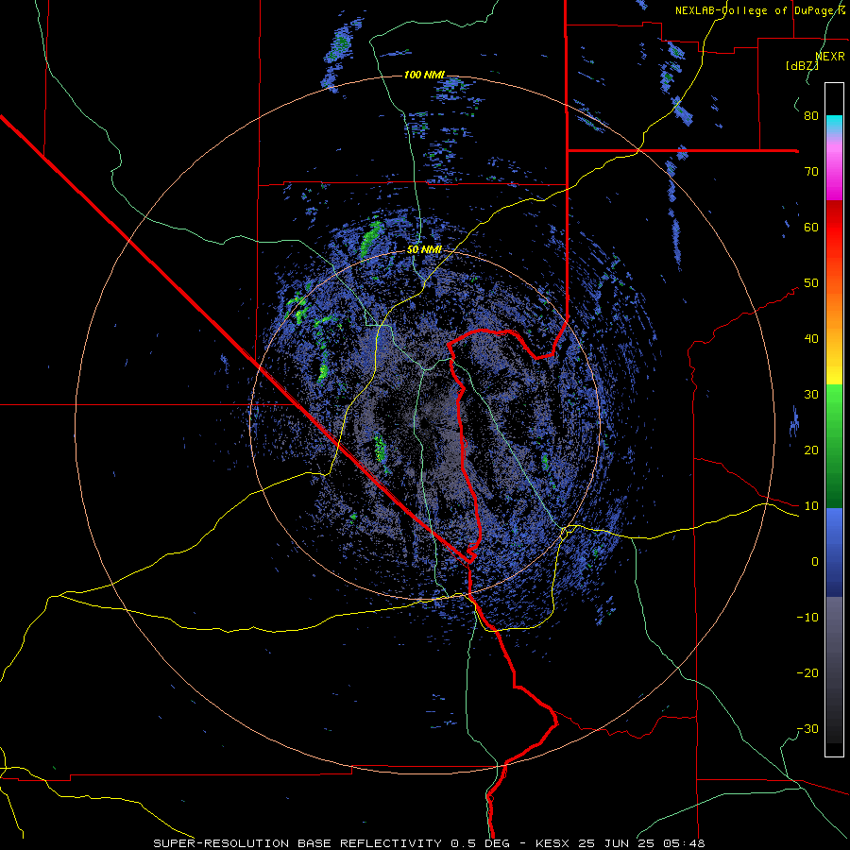Click the -20 value on dBZ scale
850x850 pixels.
point(807,672)
